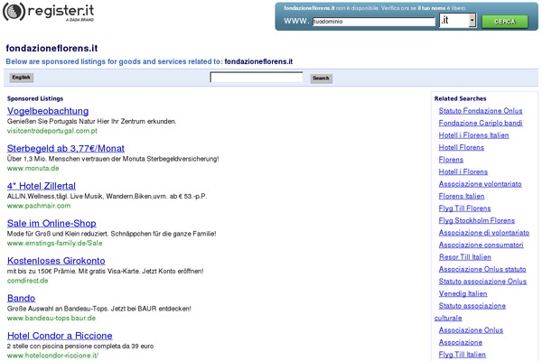Screen dimensions: 542x361
Task: Click the comdirect.de URL
Action: click(28, 281)
